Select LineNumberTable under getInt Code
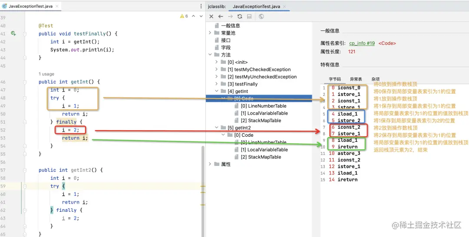 pyautogui.click(x=263, y=106)
